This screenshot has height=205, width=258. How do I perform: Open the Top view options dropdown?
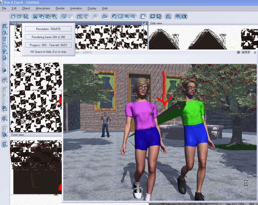[x=144, y=23]
